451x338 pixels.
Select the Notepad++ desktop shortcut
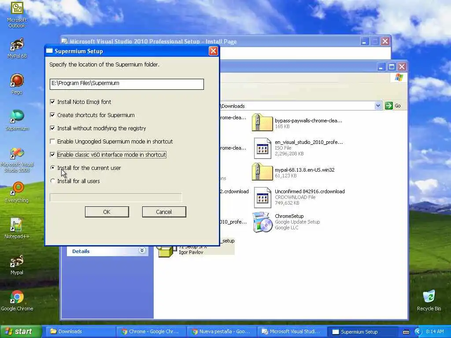pyautogui.click(x=17, y=228)
